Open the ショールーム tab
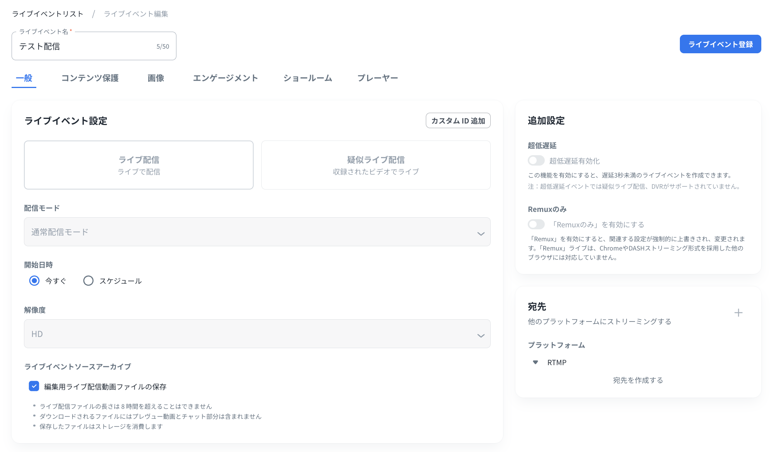This screenshot has width=781, height=452. 308,78
